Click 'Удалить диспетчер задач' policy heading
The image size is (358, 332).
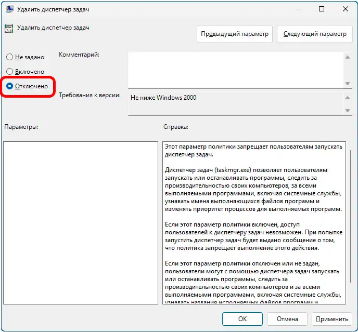pos(53,28)
